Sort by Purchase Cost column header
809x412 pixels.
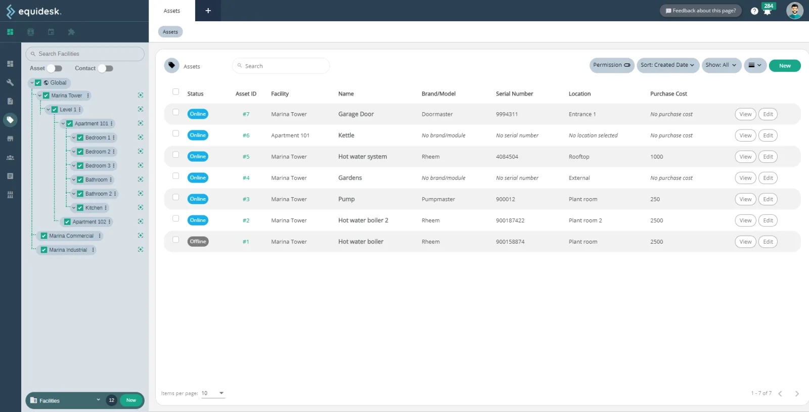668,94
